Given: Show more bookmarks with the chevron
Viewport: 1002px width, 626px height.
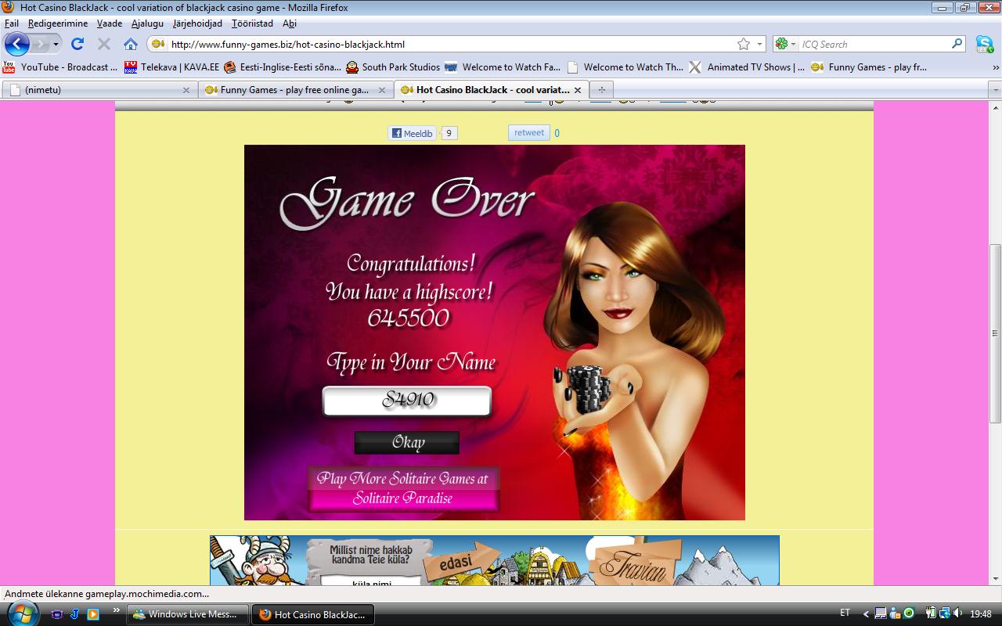Looking at the screenshot, I should click(996, 67).
